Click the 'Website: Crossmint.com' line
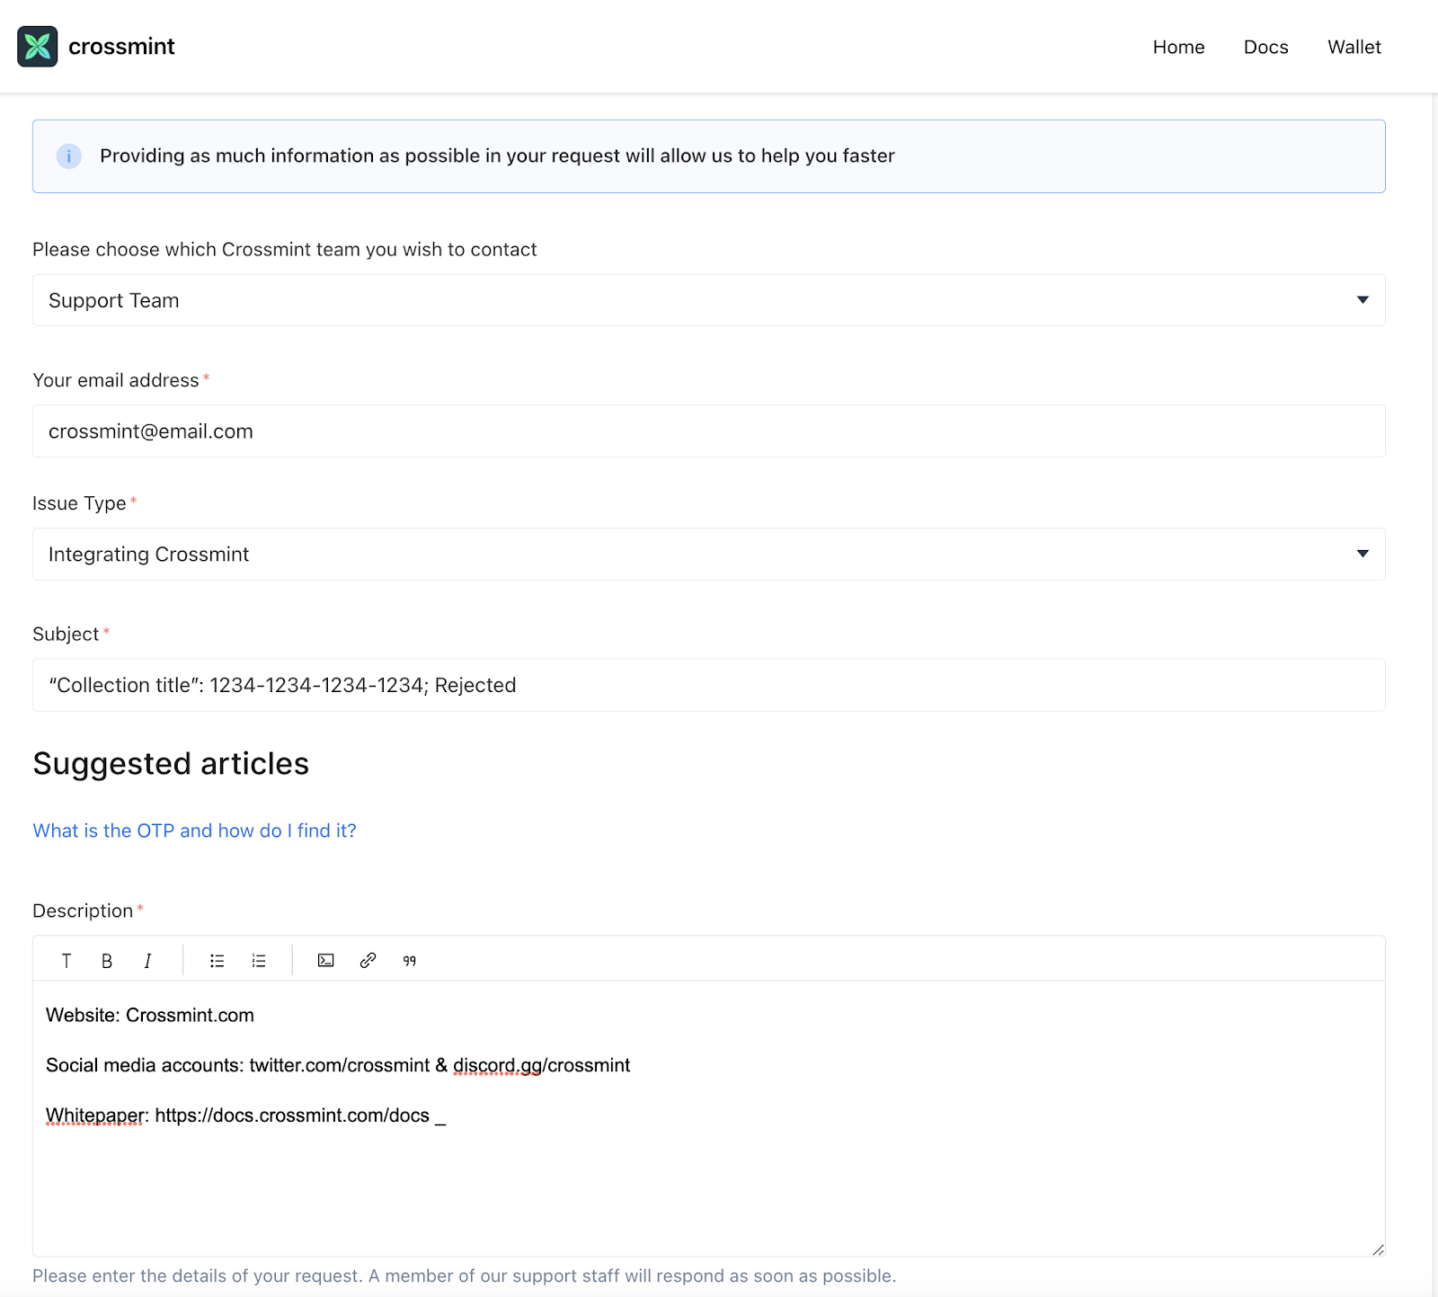The width and height of the screenshot is (1438, 1297). [150, 1015]
